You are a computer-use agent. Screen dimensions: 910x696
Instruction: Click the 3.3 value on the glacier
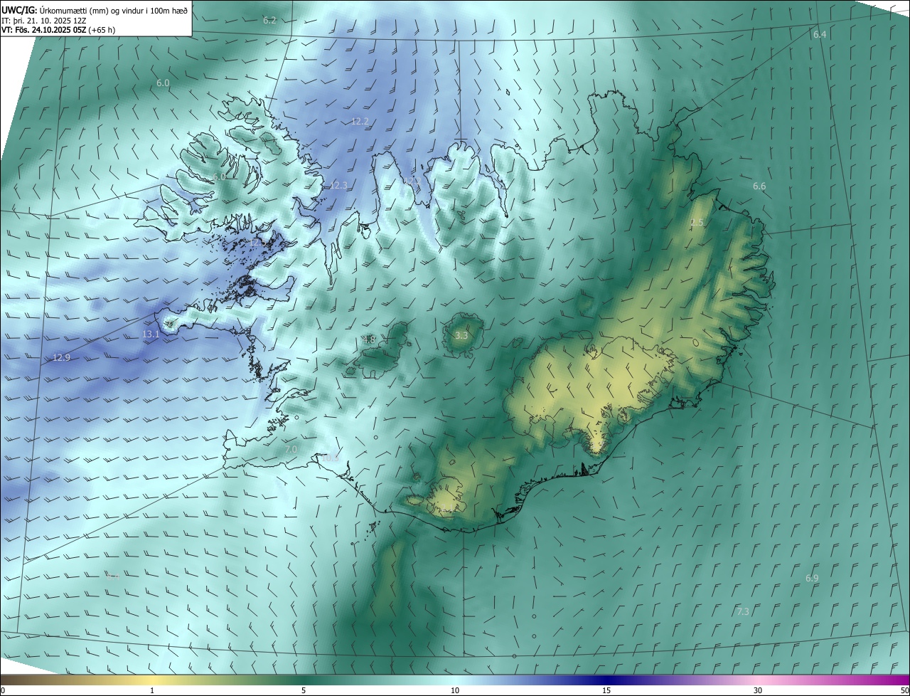point(461,335)
